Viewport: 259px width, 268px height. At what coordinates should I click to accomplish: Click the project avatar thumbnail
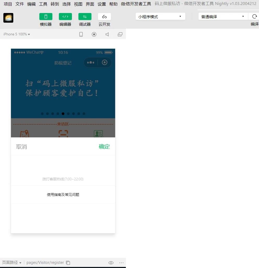click(x=8, y=18)
